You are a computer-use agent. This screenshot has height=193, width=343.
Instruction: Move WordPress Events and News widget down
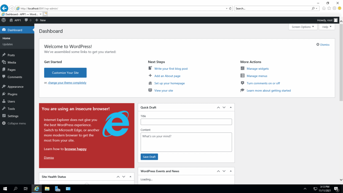pyautogui.click(x=224, y=171)
